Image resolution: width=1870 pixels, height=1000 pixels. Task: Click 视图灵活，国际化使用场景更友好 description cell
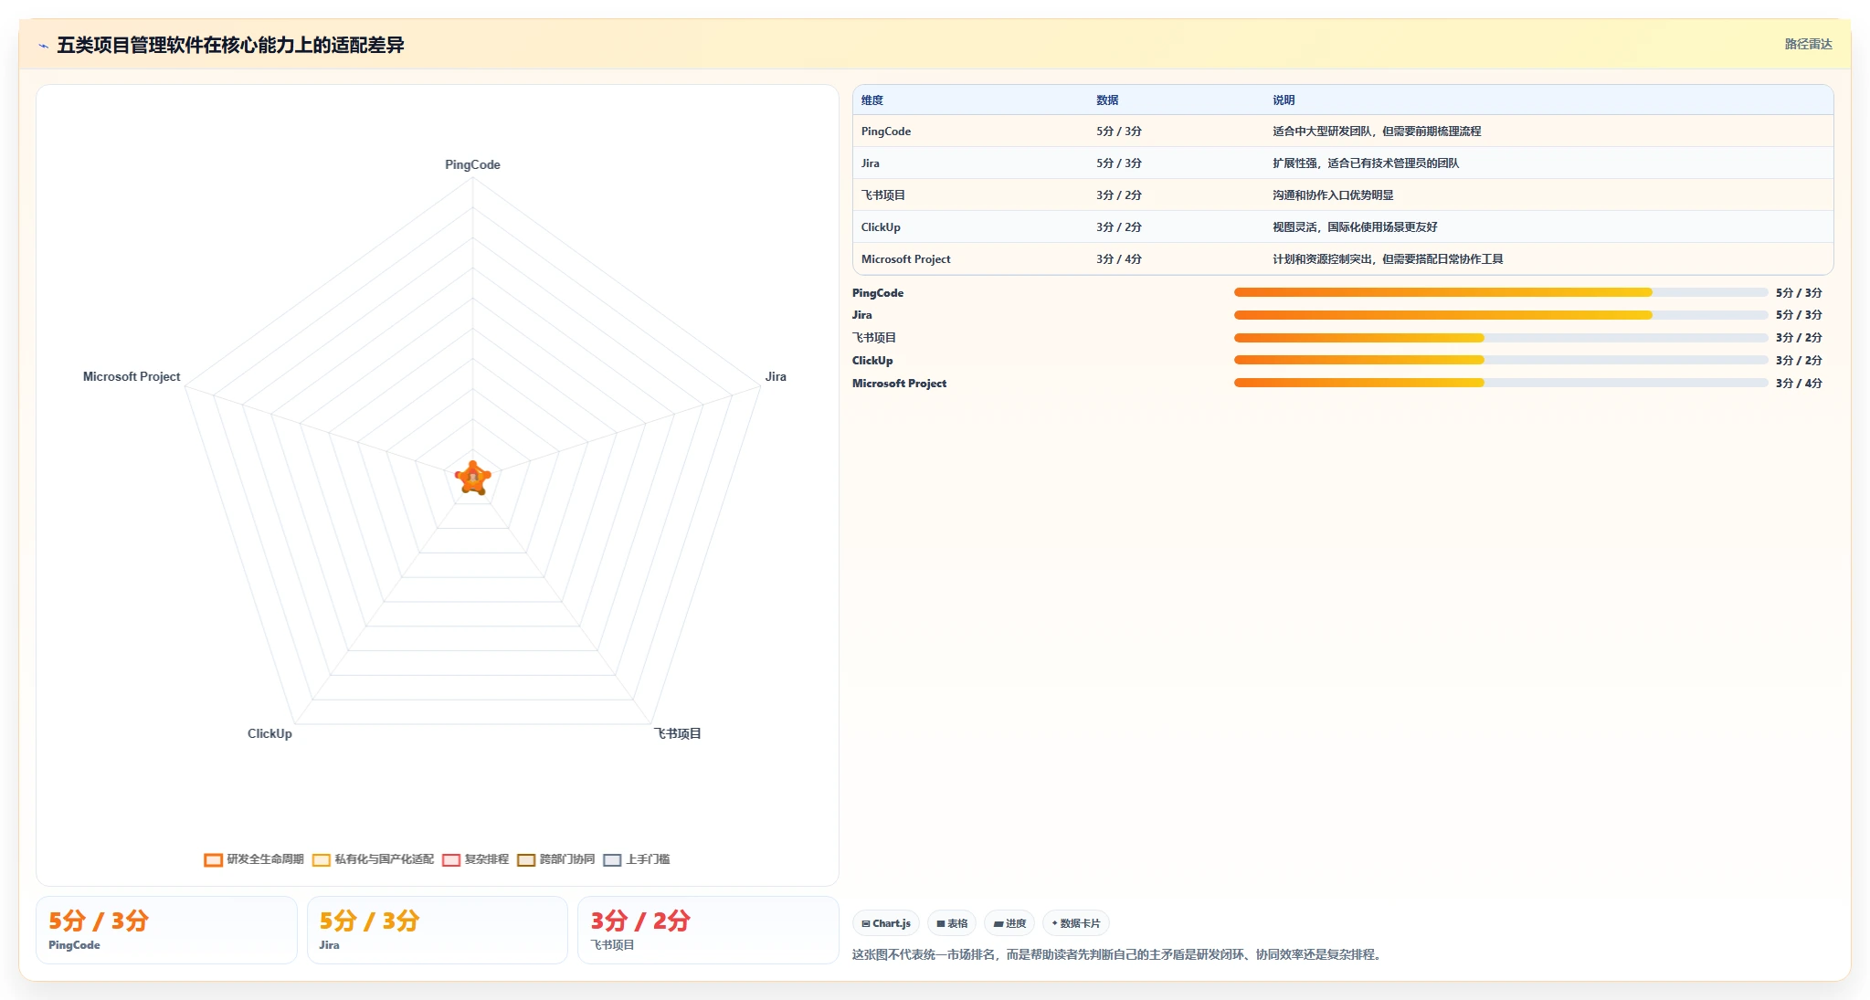click(1355, 227)
